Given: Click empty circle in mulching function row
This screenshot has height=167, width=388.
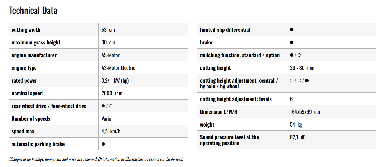Looking at the screenshot, I should 299,55.
